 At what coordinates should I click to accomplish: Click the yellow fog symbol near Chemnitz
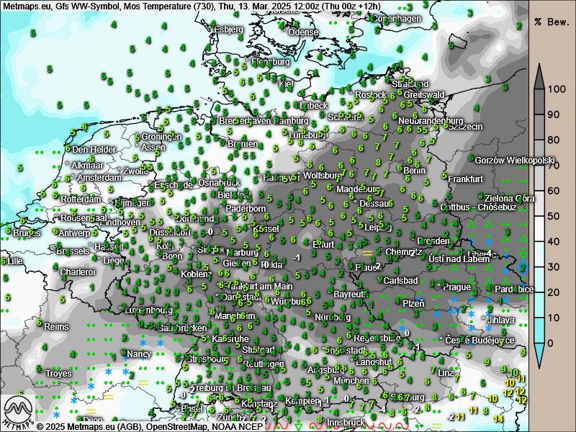tap(368, 253)
